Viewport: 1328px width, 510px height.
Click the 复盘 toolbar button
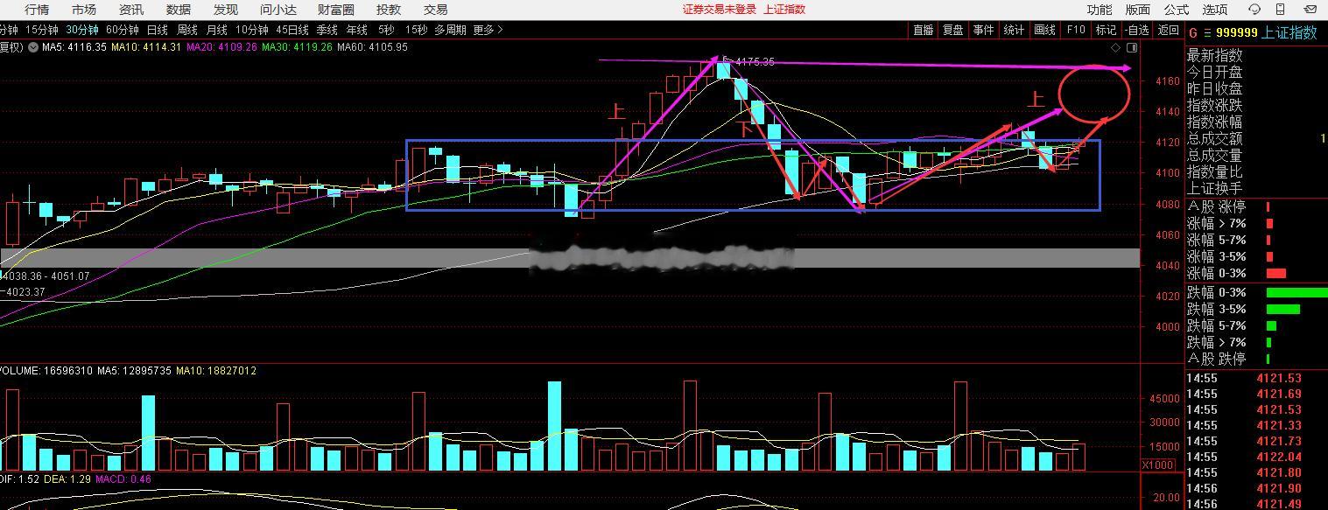[953, 30]
